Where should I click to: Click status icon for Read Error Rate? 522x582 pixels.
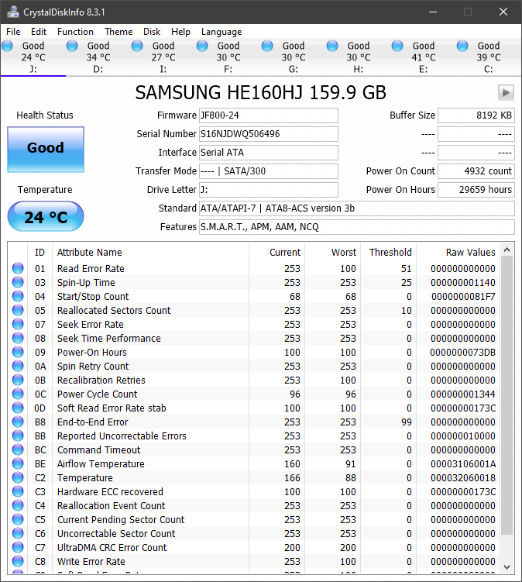tap(18, 268)
